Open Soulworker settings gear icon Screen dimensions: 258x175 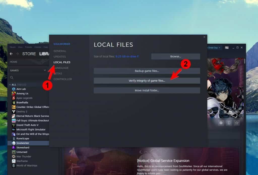click(x=221, y=123)
